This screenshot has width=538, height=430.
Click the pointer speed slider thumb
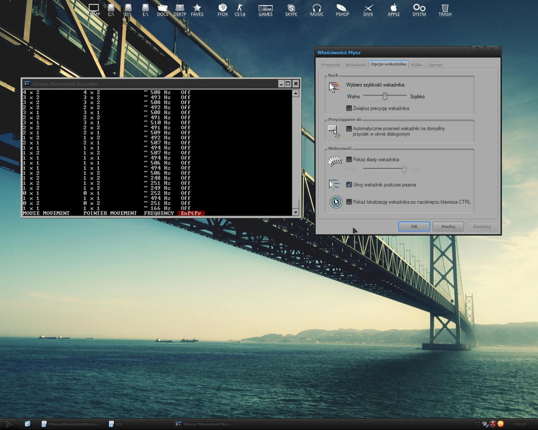(385, 96)
